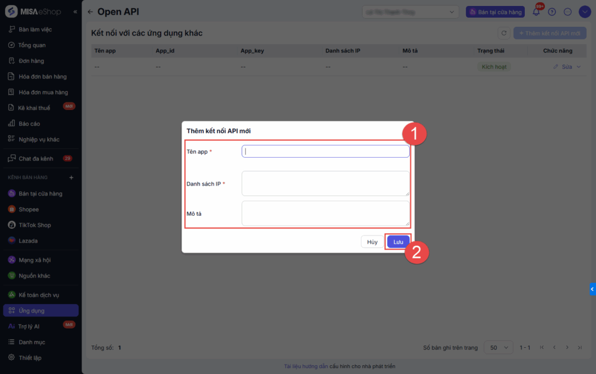Viewport: 596px width, 374px height.
Task: Open the more options ellipsis icon in header
Action: [567, 12]
